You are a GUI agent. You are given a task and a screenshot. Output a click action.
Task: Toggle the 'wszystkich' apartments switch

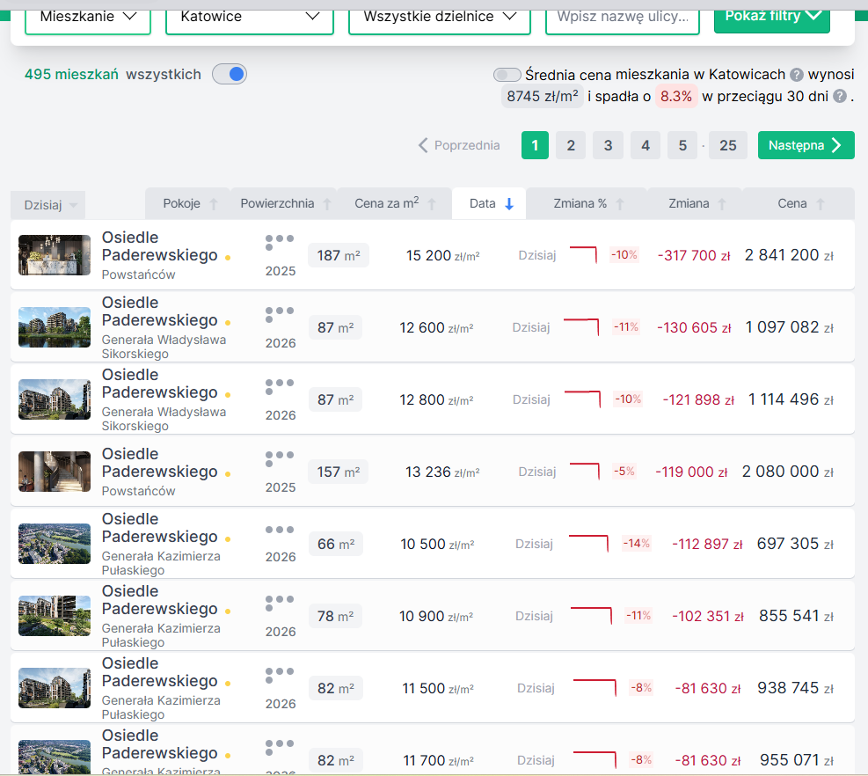pyautogui.click(x=230, y=75)
